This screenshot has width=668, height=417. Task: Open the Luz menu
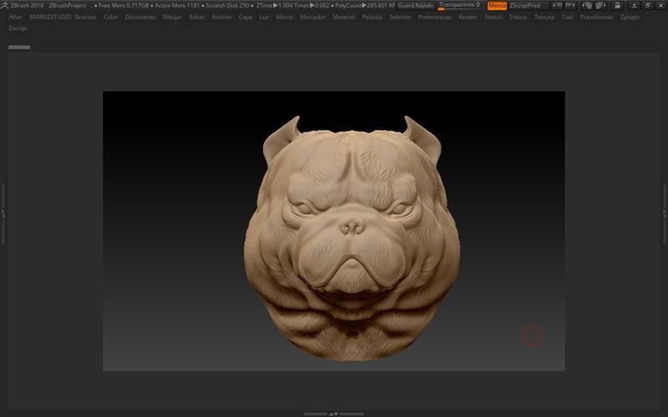pos(264,17)
